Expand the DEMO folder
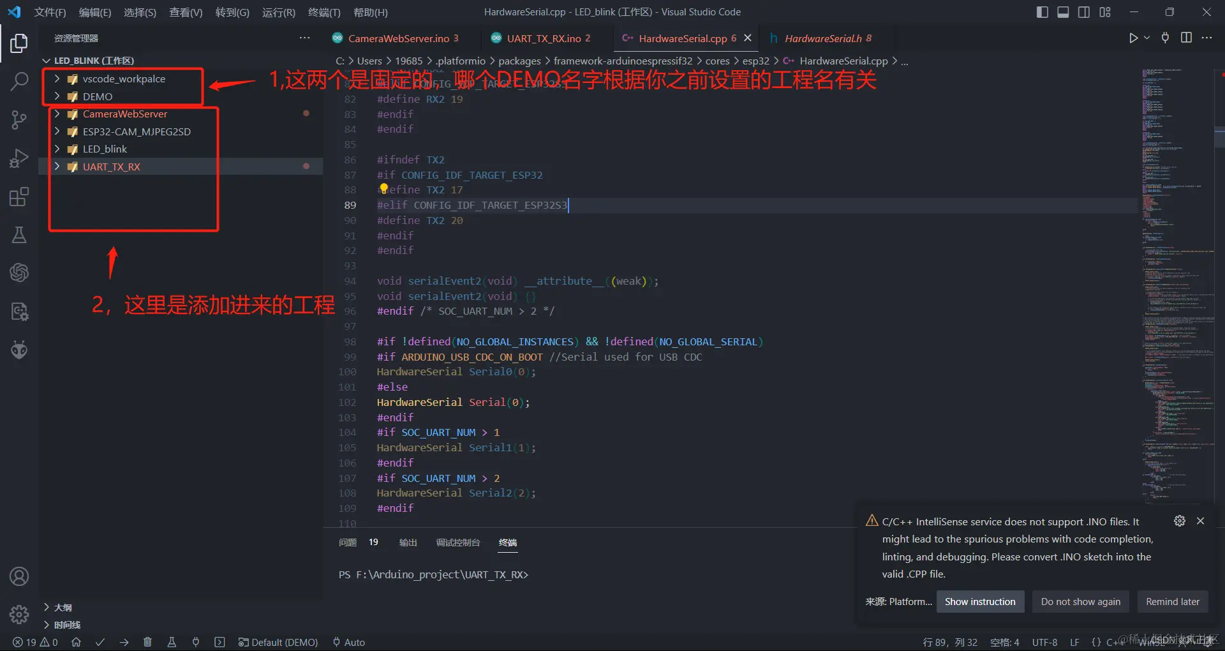The width and height of the screenshot is (1225, 651). tap(57, 96)
